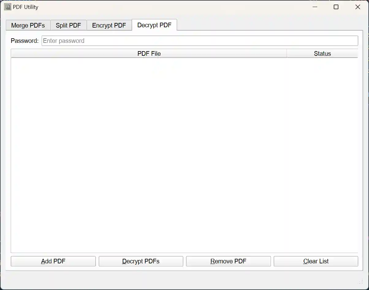Image resolution: width=369 pixels, height=290 pixels.
Task: Click the Clear List button
Action: (316, 261)
